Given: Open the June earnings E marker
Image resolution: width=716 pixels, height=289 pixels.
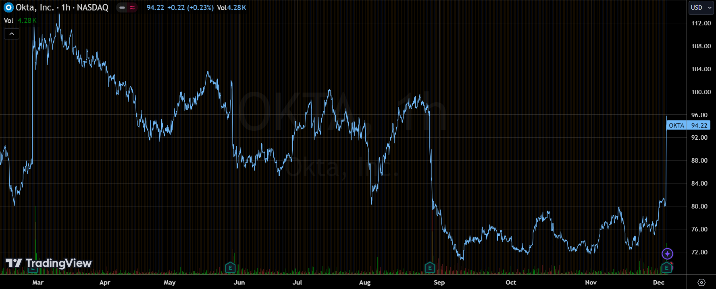Looking at the screenshot, I should coord(230,267).
